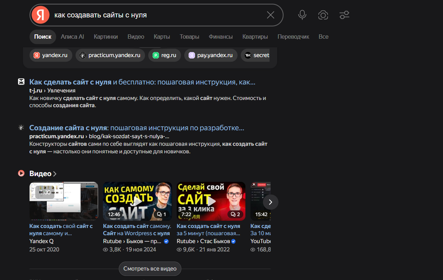The height and width of the screenshot is (280, 443).
Task: Filter results by yandex.ru chip
Action: coord(51,55)
